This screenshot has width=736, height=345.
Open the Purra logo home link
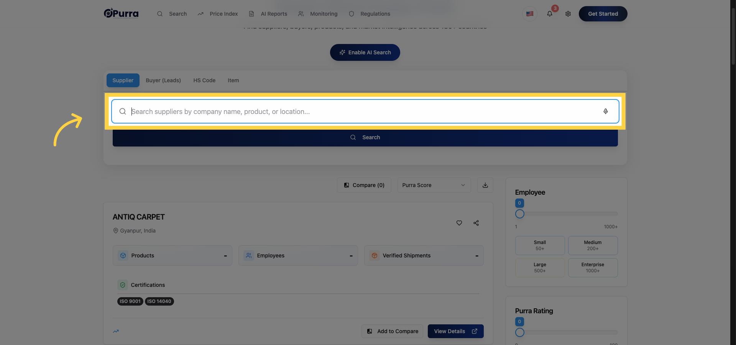click(121, 13)
